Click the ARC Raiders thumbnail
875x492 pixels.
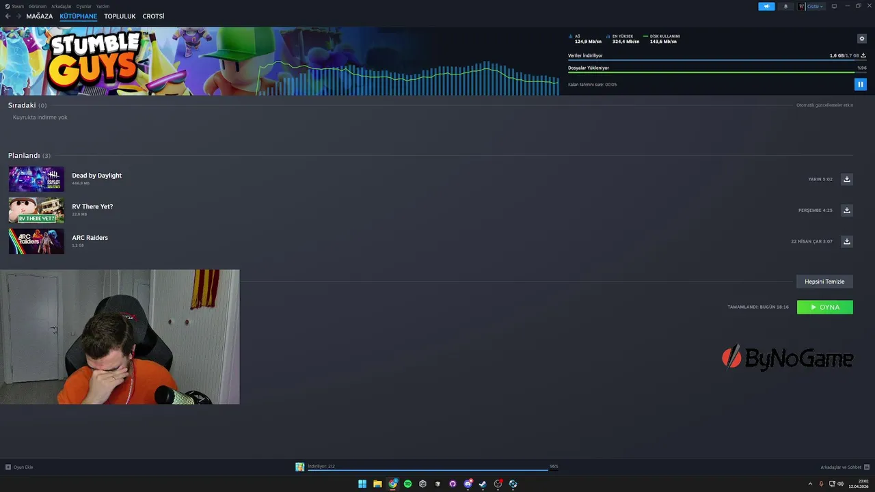coord(36,241)
